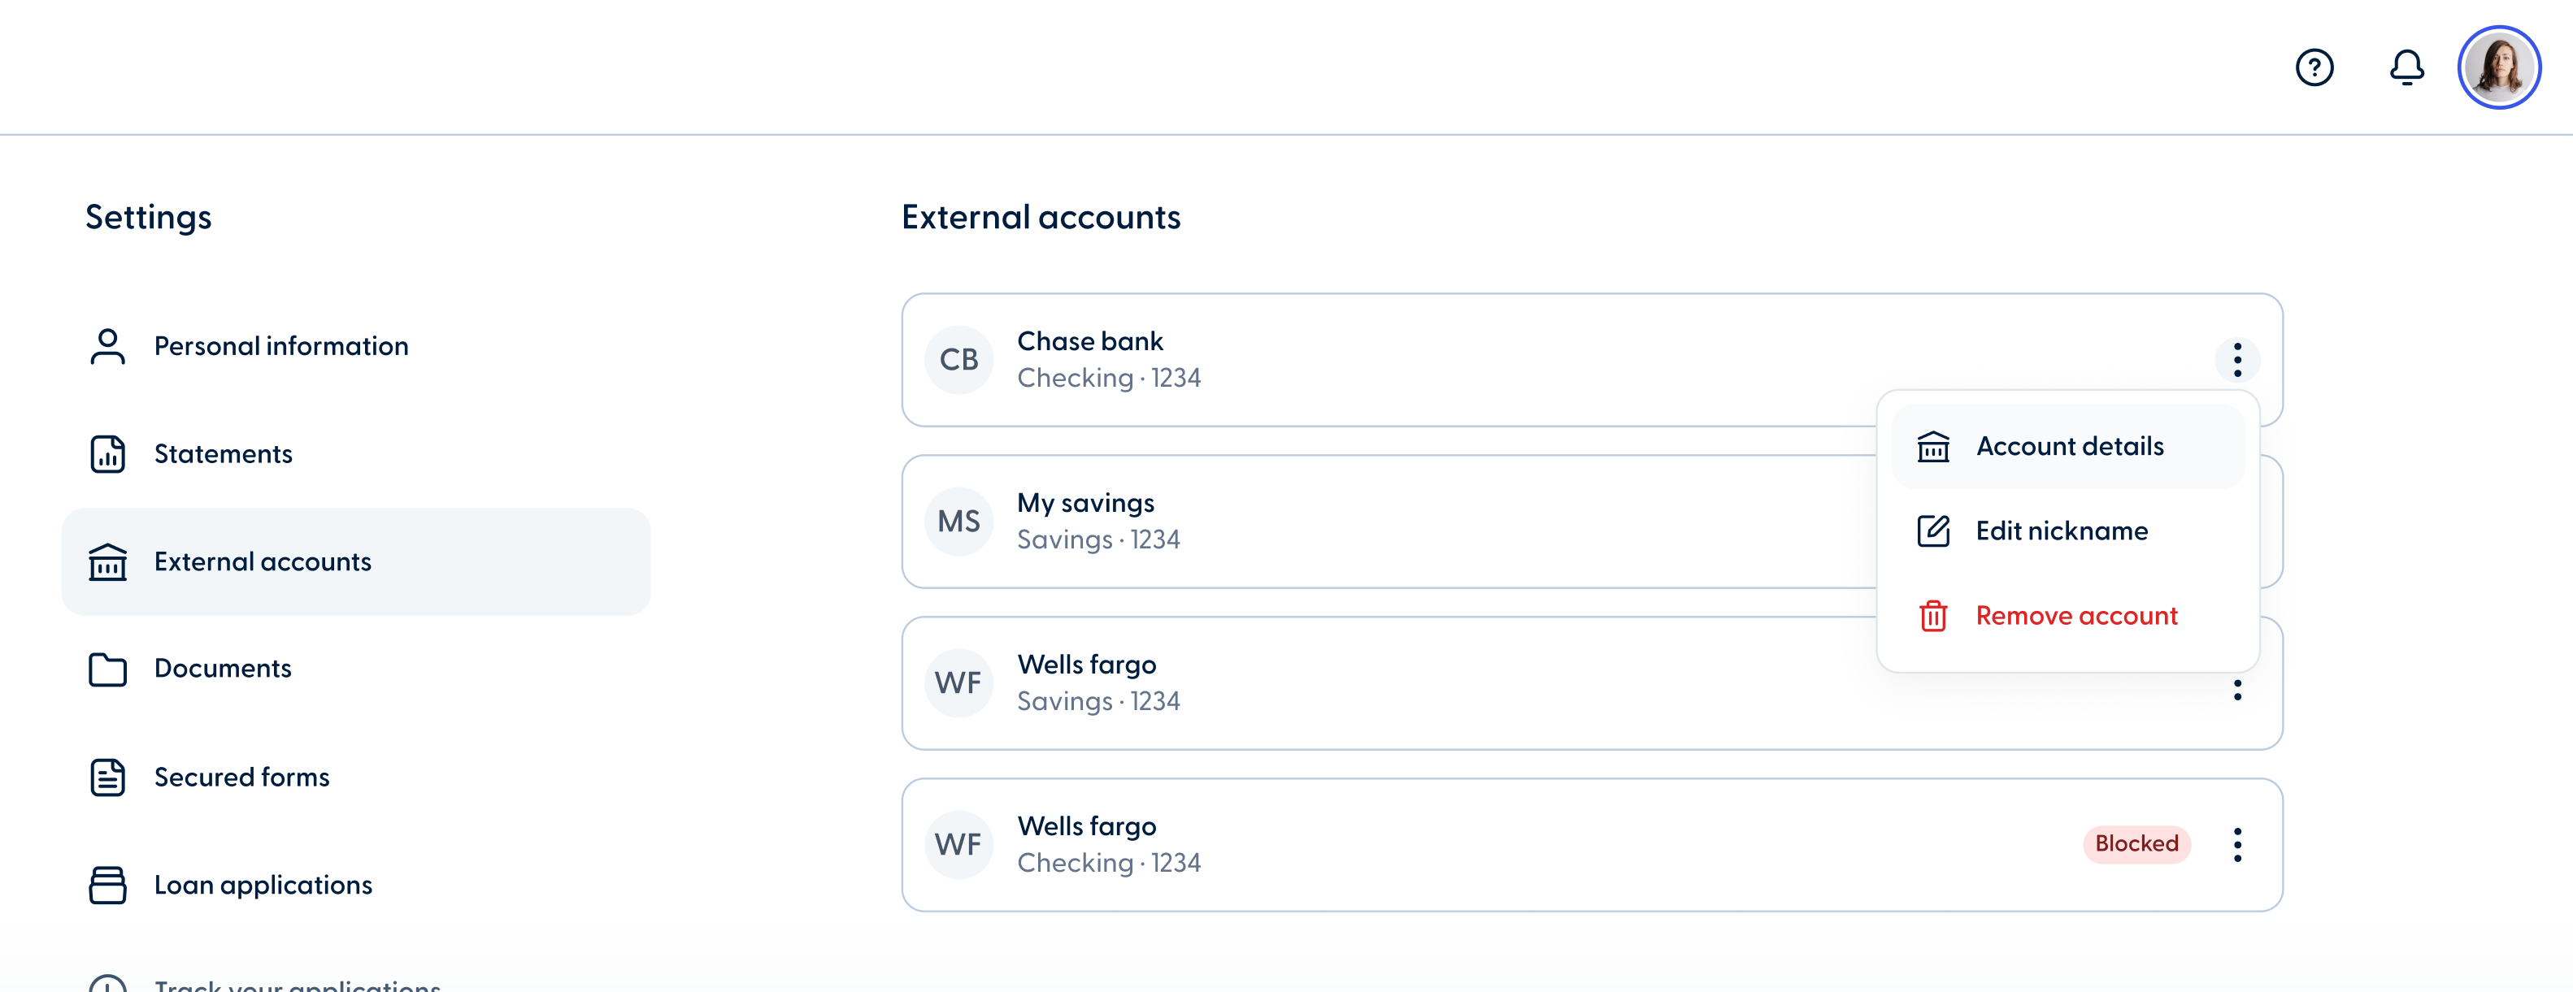
Task: Click the Statements chart icon
Action: coord(106,454)
